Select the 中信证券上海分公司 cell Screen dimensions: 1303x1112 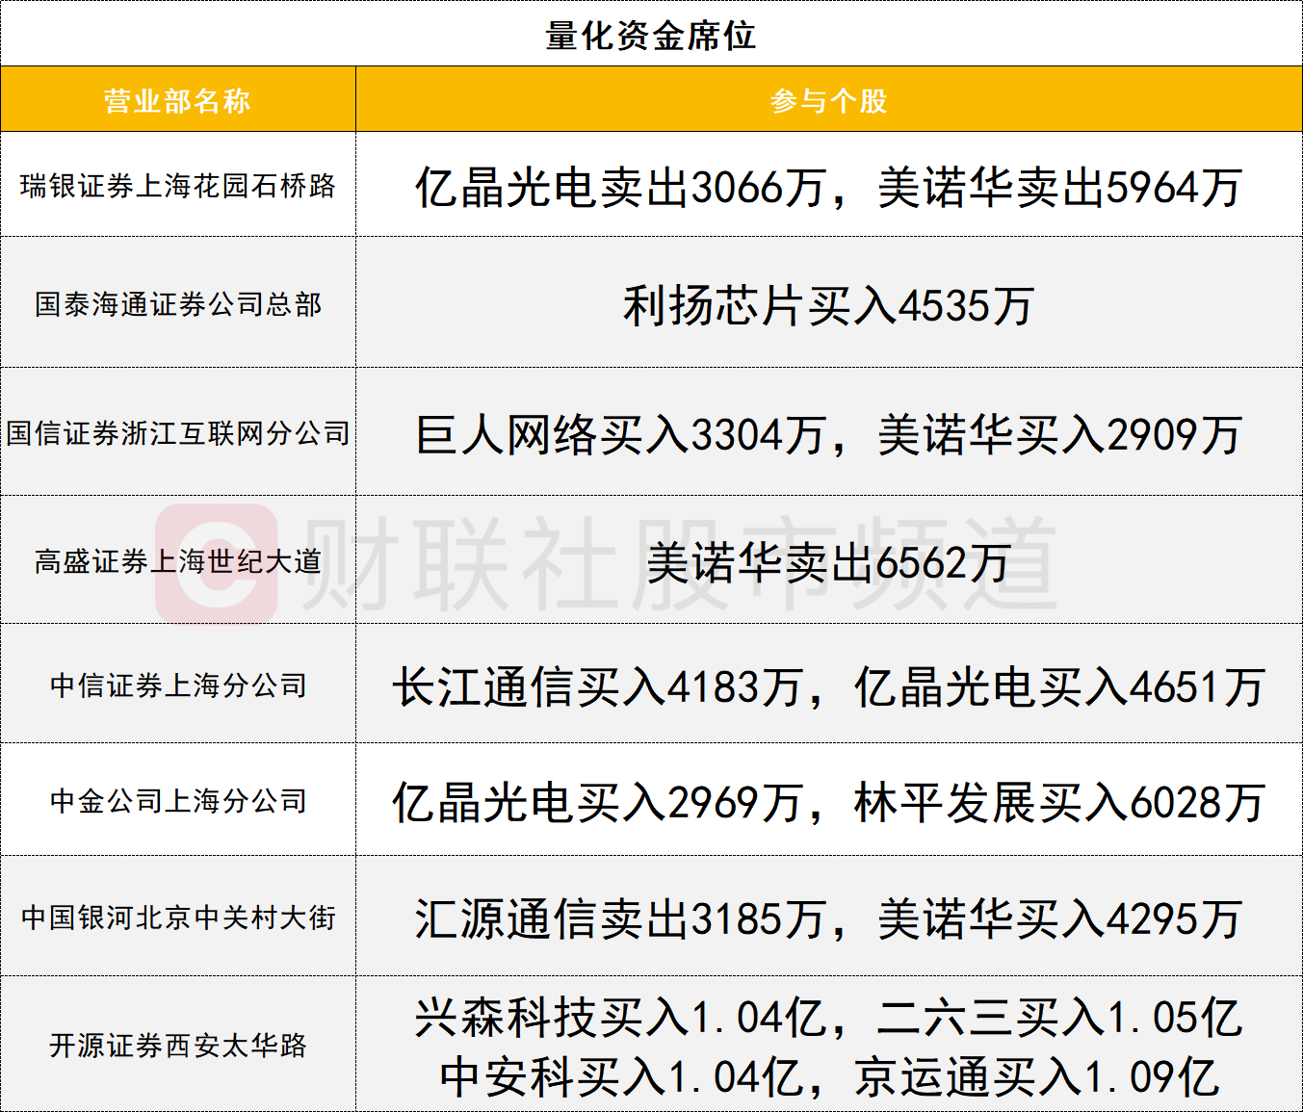[x=178, y=685]
